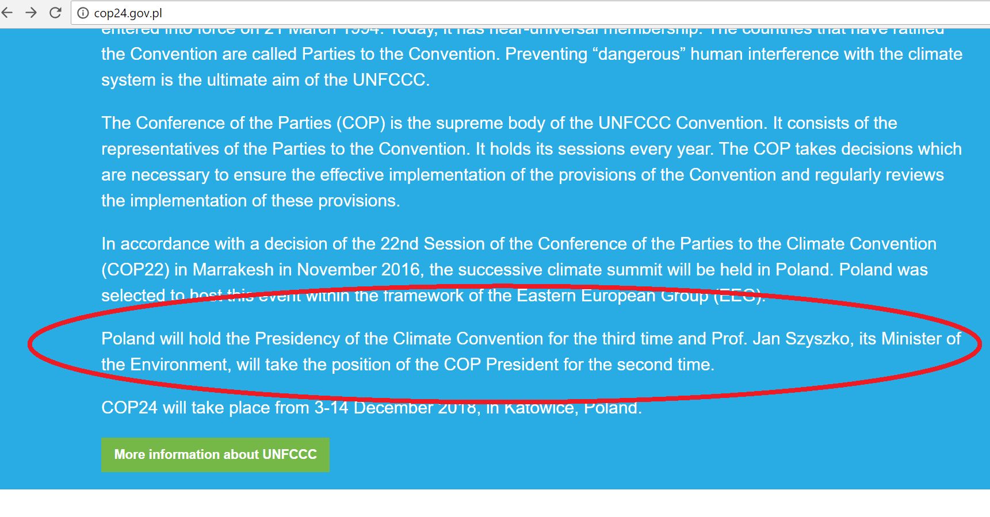990x517 pixels.
Task: Open More information about UNFCCC
Action: click(x=215, y=455)
